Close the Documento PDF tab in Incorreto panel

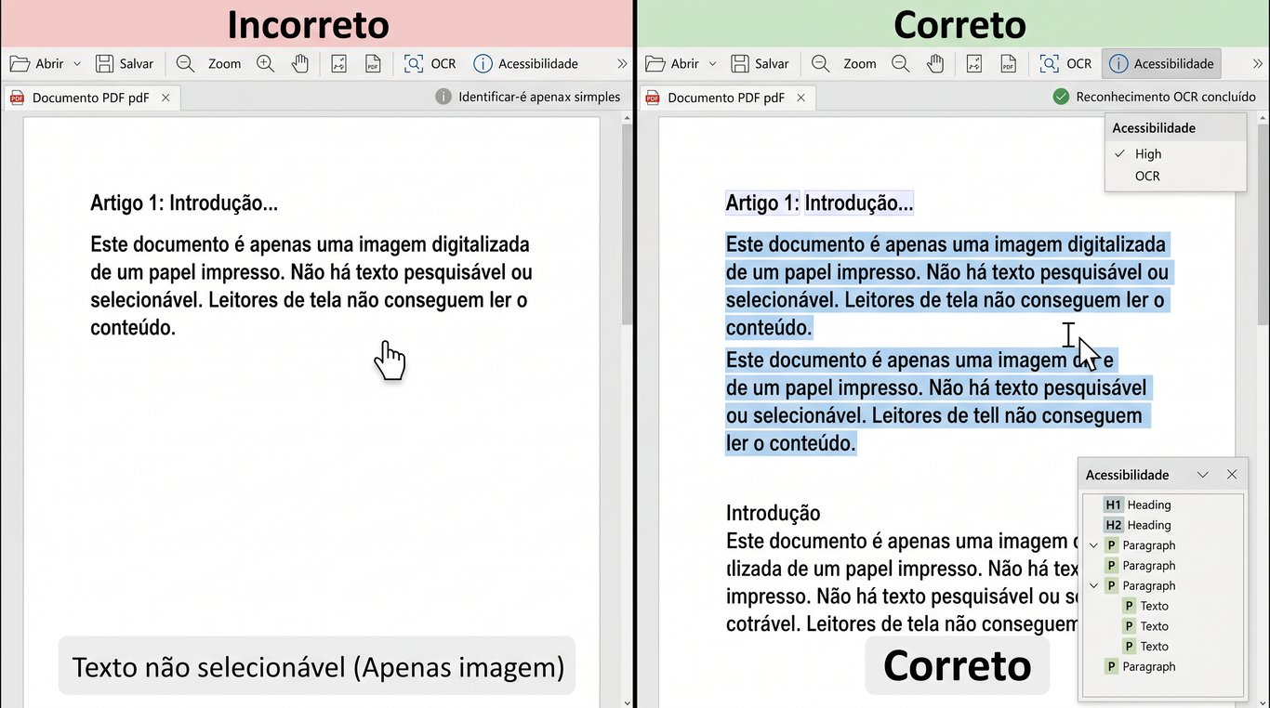click(165, 98)
